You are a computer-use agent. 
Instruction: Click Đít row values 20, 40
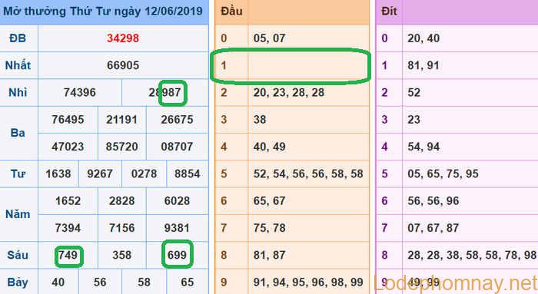click(x=423, y=38)
